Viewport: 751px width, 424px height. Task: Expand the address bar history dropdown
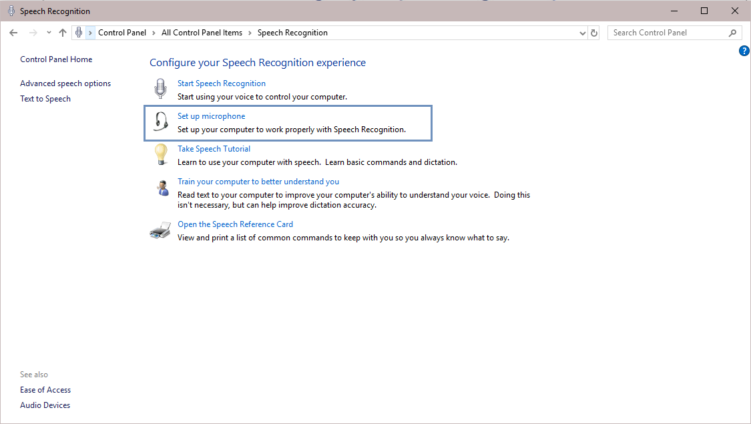582,33
